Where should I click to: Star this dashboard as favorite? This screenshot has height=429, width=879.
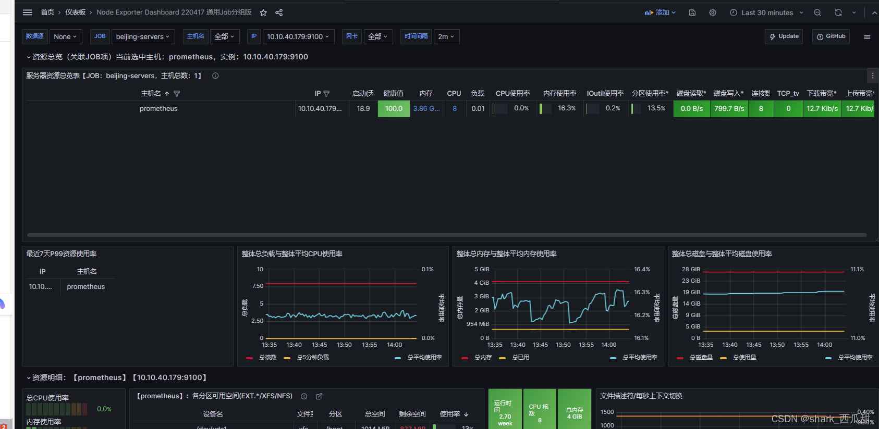pos(263,12)
